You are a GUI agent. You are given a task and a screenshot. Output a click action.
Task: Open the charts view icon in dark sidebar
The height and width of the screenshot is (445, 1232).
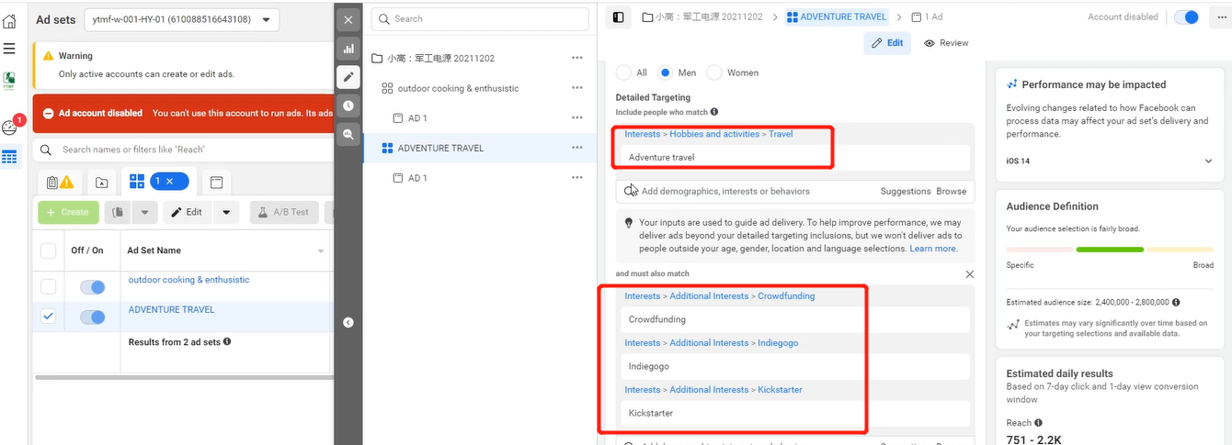[x=348, y=48]
